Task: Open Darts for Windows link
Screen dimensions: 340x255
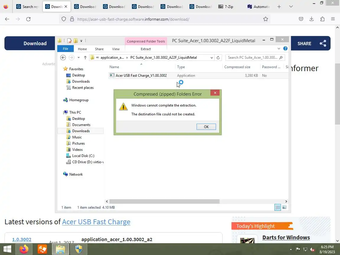Action: (x=286, y=237)
